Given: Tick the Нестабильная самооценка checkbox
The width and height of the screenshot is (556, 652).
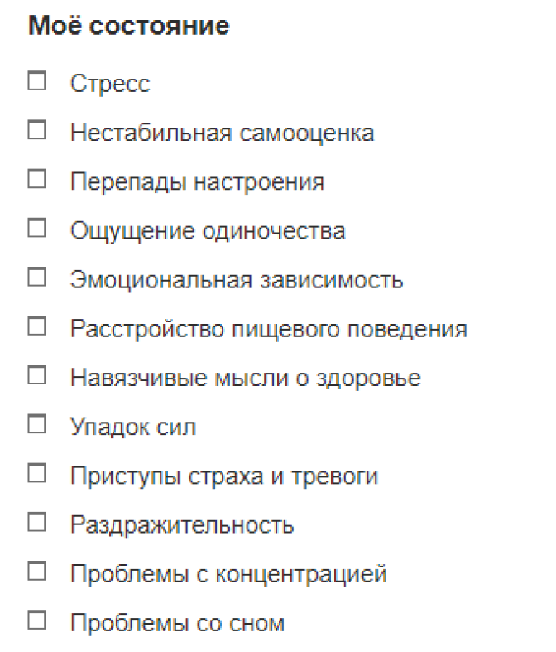Looking at the screenshot, I should tap(36, 130).
